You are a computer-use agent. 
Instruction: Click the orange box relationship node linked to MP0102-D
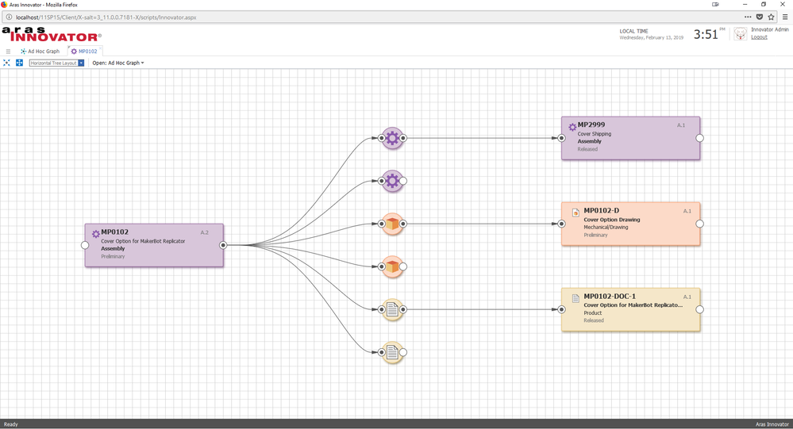click(x=392, y=224)
